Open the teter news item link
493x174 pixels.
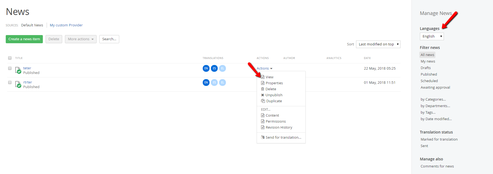(x=27, y=68)
